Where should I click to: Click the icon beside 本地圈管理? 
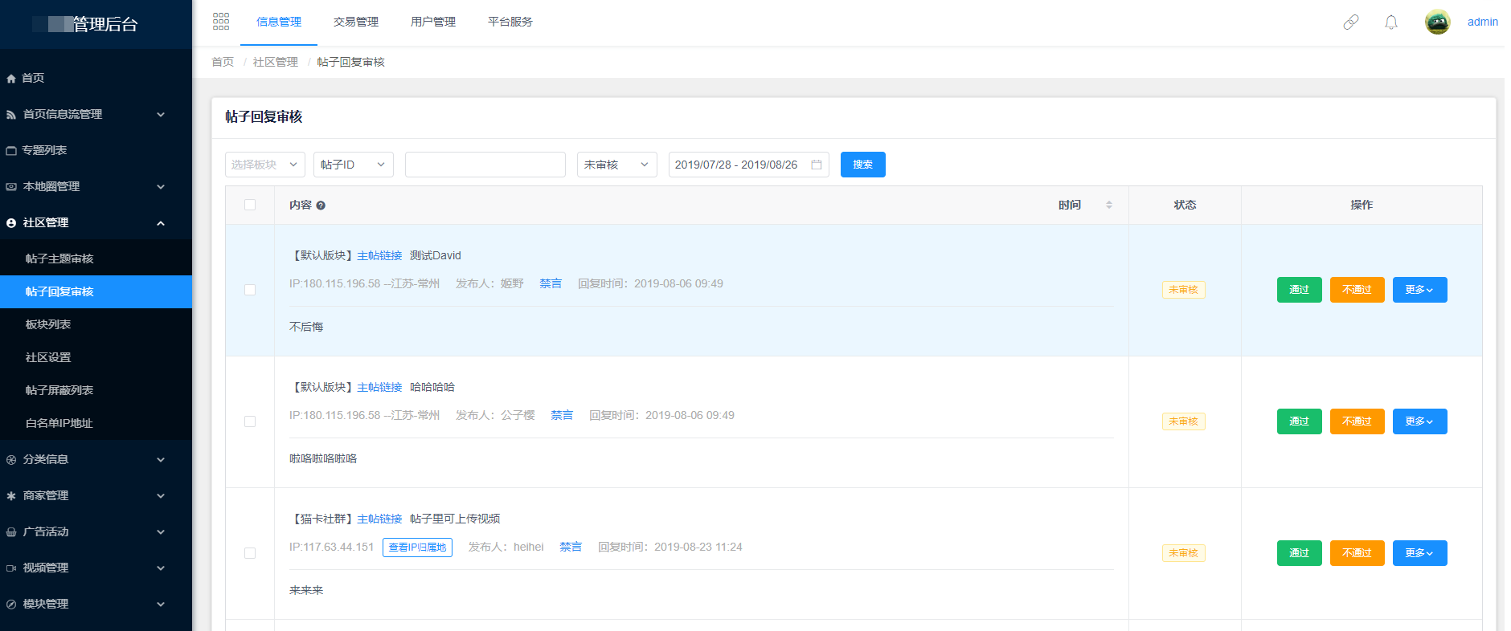[x=11, y=187]
